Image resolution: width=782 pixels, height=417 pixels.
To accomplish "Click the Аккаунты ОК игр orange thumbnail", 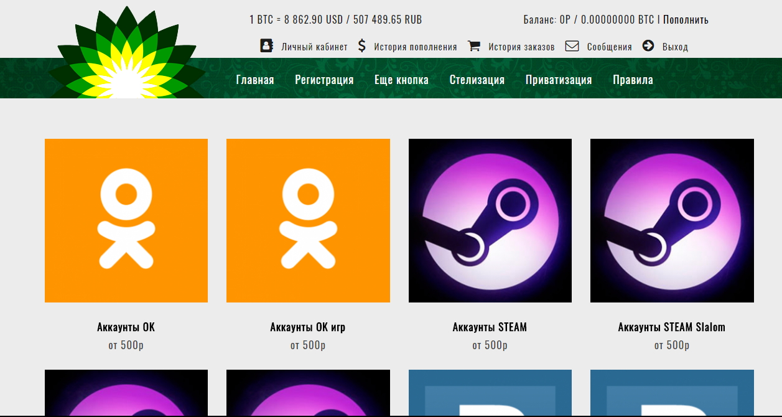I will pos(308,220).
